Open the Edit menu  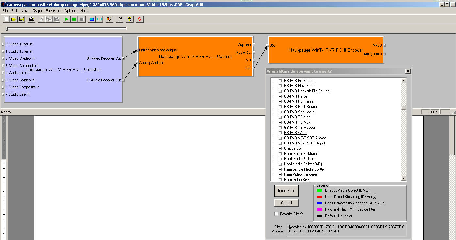point(14,11)
